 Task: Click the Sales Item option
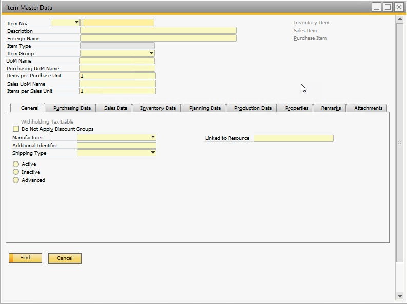tap(306, 31)
